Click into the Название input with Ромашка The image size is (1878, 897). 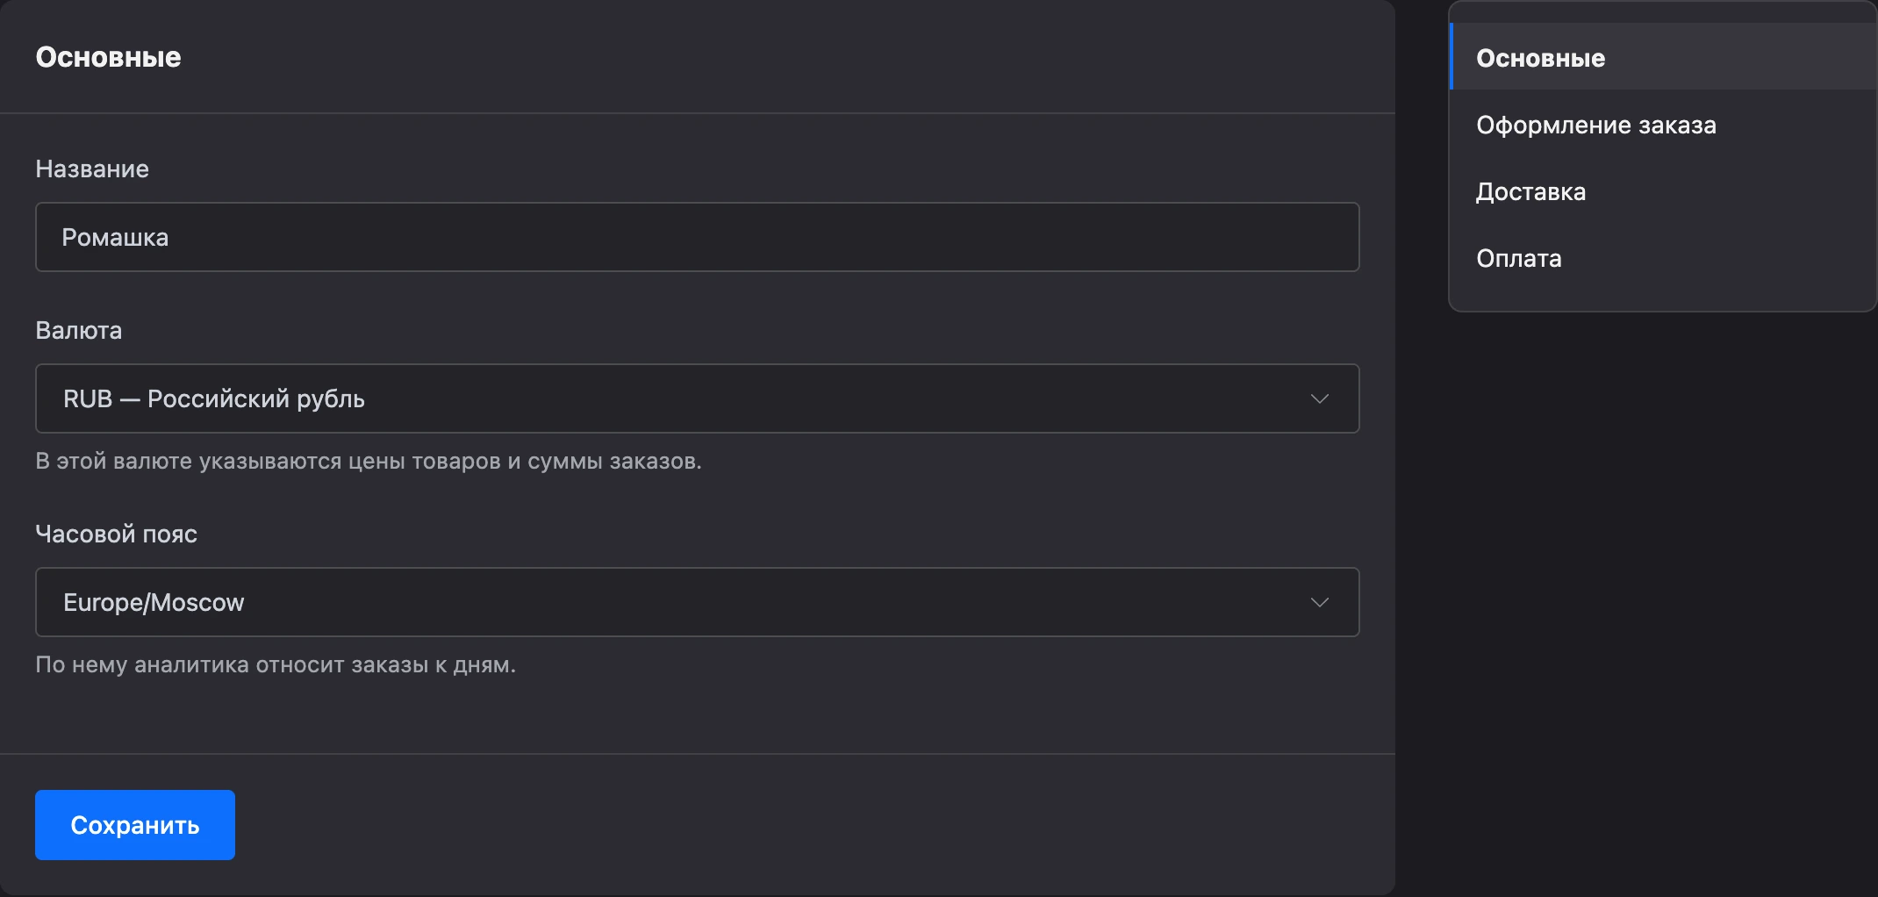[x=697, y=237]
